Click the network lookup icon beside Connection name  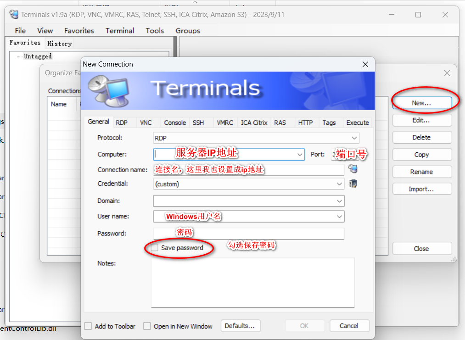(353, 169)
